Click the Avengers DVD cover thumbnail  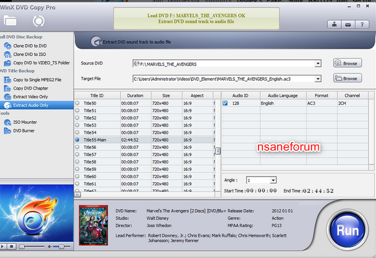point(93,225)
